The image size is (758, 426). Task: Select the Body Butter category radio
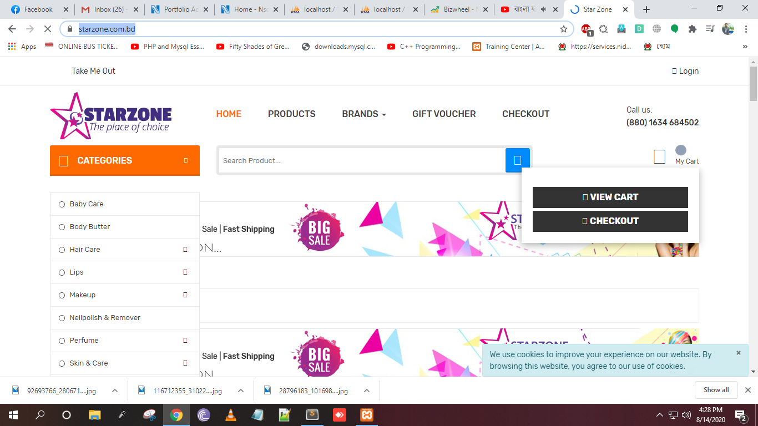pos(62,227)
